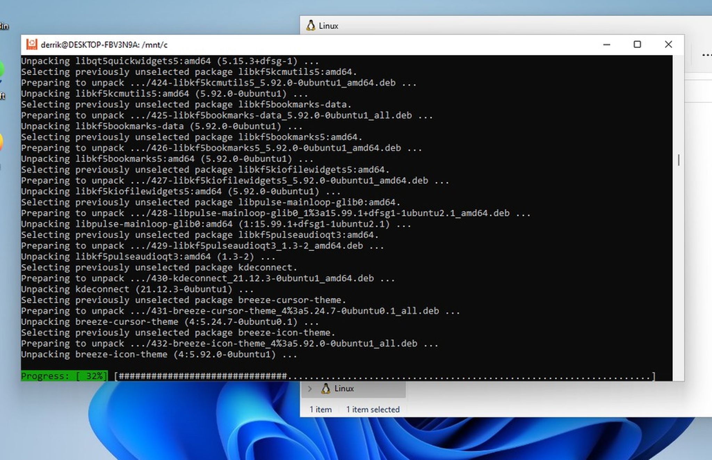712x460 pixels.
Task: Click the penguin icon beside Linux tree item
Action: [326, 389]
